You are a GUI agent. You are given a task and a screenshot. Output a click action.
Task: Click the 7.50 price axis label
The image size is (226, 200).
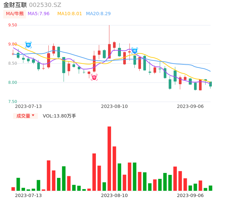(x=13, y=102)
